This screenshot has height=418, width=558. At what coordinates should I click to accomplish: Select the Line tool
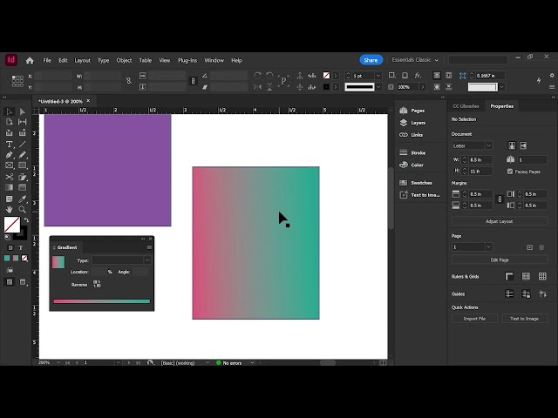23,144
